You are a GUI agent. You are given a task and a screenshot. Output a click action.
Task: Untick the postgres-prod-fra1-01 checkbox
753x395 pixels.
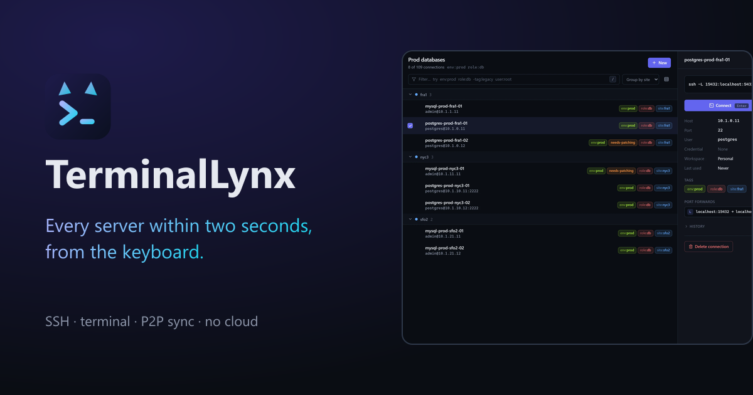click(410, 125)
